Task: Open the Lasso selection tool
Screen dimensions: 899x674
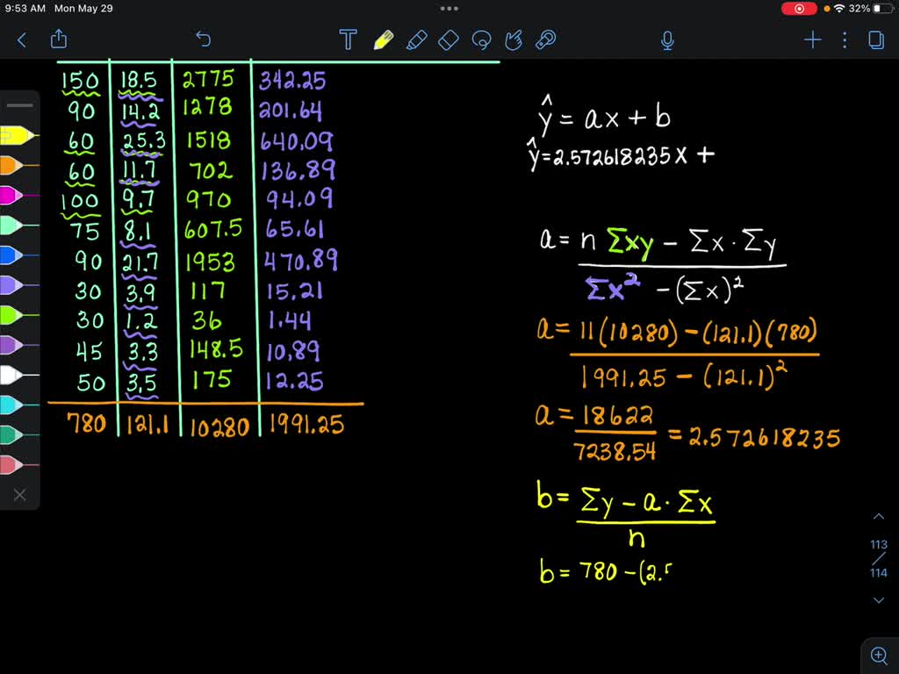Action: coord(482,40)
